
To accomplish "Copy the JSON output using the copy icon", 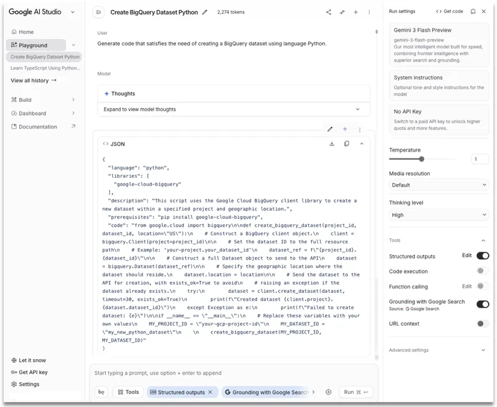I will 347,144.
